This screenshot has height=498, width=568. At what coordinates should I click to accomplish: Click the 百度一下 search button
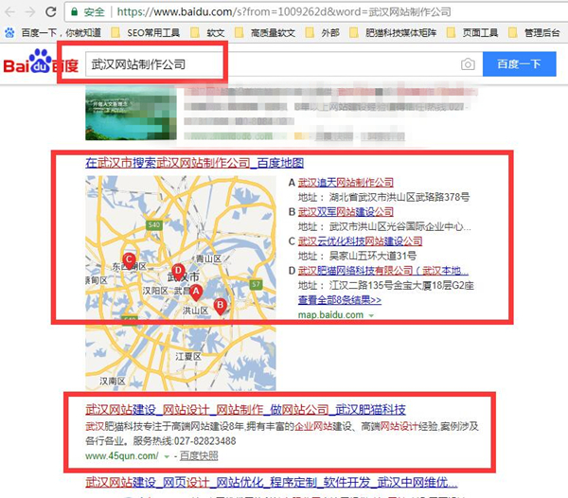tap(519, 64)
